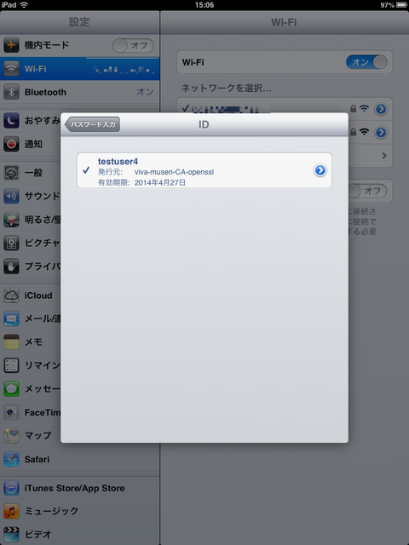
Task: Open the ミュージック music icon
Action: (x=11, y=511)
